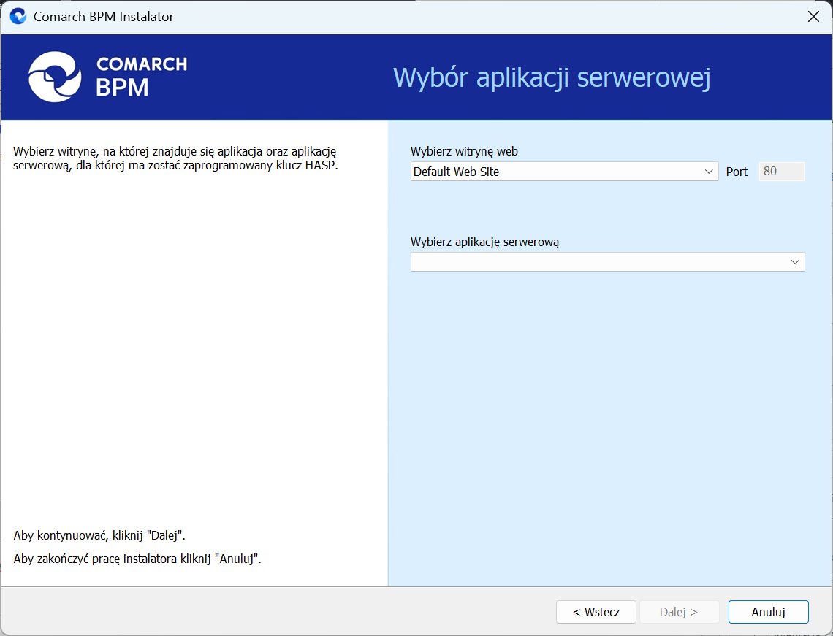This screenshot has height=636, width=833.
Task: Click the text 'Aby zakończyć pracę instalatora kliknij "Anuluj".'
Action: pos(137,559)
